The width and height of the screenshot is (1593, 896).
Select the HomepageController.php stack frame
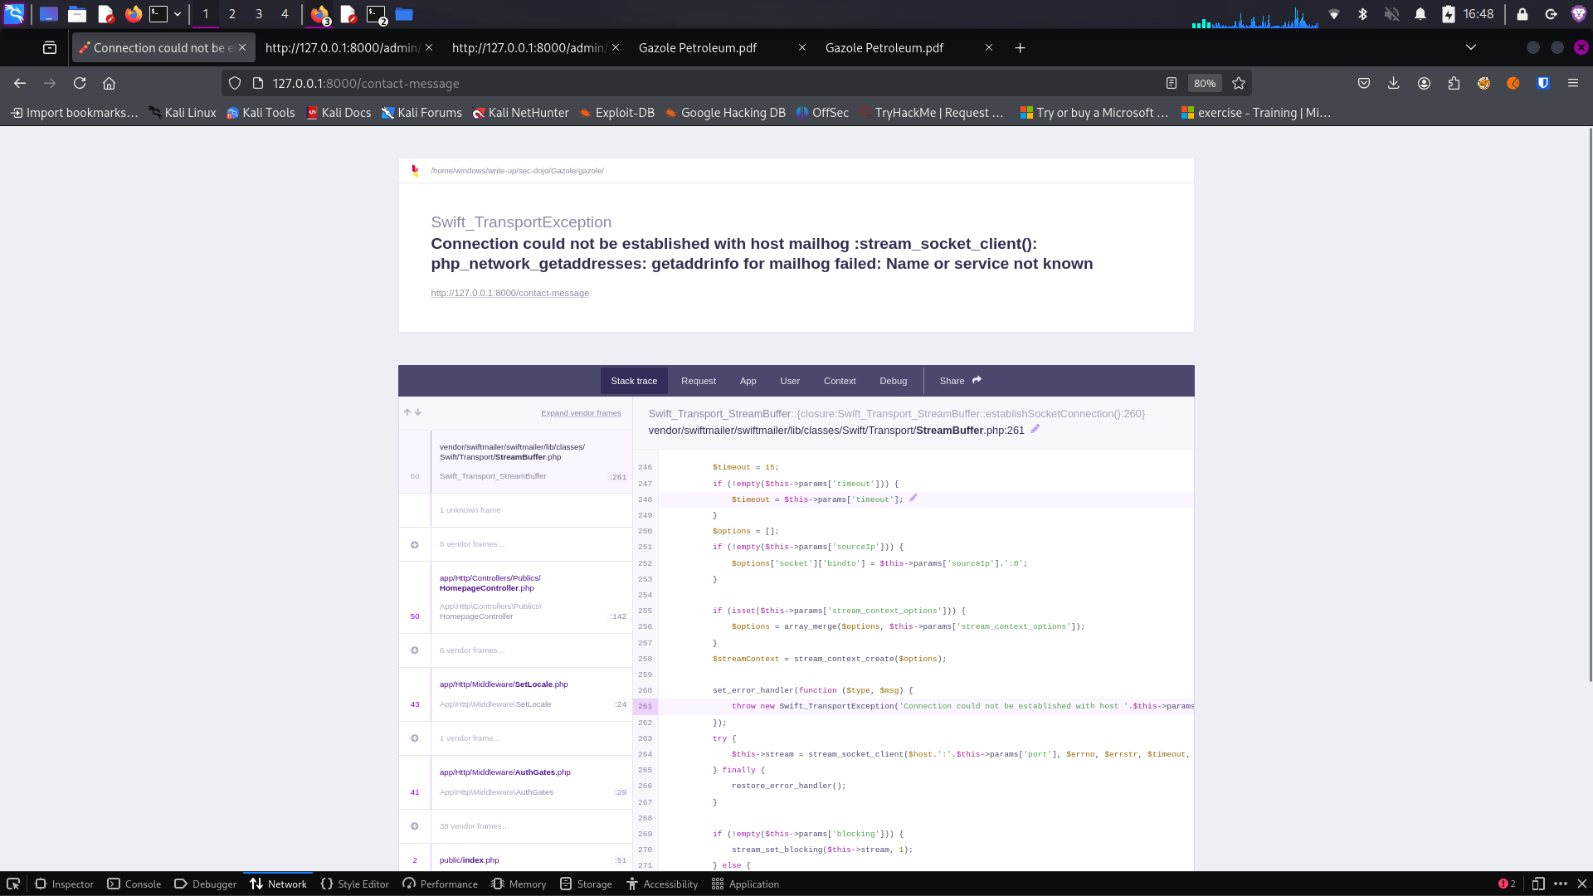[x=514, y=597]
